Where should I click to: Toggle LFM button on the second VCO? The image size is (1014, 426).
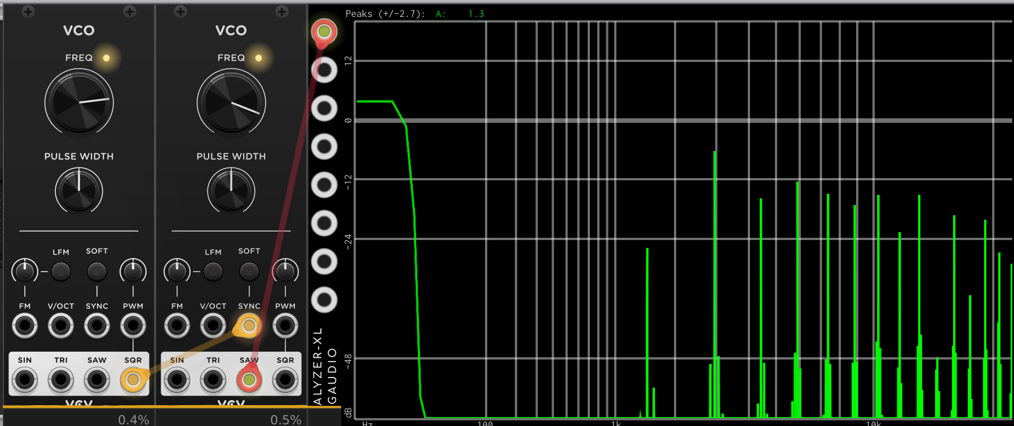213,272
